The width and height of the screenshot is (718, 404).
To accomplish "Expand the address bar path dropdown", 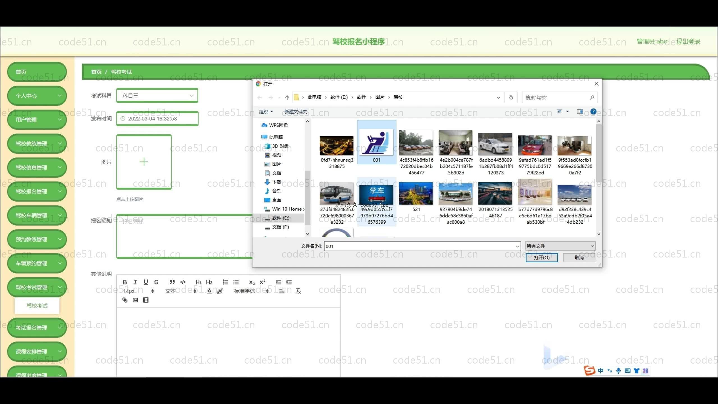I will click(x=498, y=97).
